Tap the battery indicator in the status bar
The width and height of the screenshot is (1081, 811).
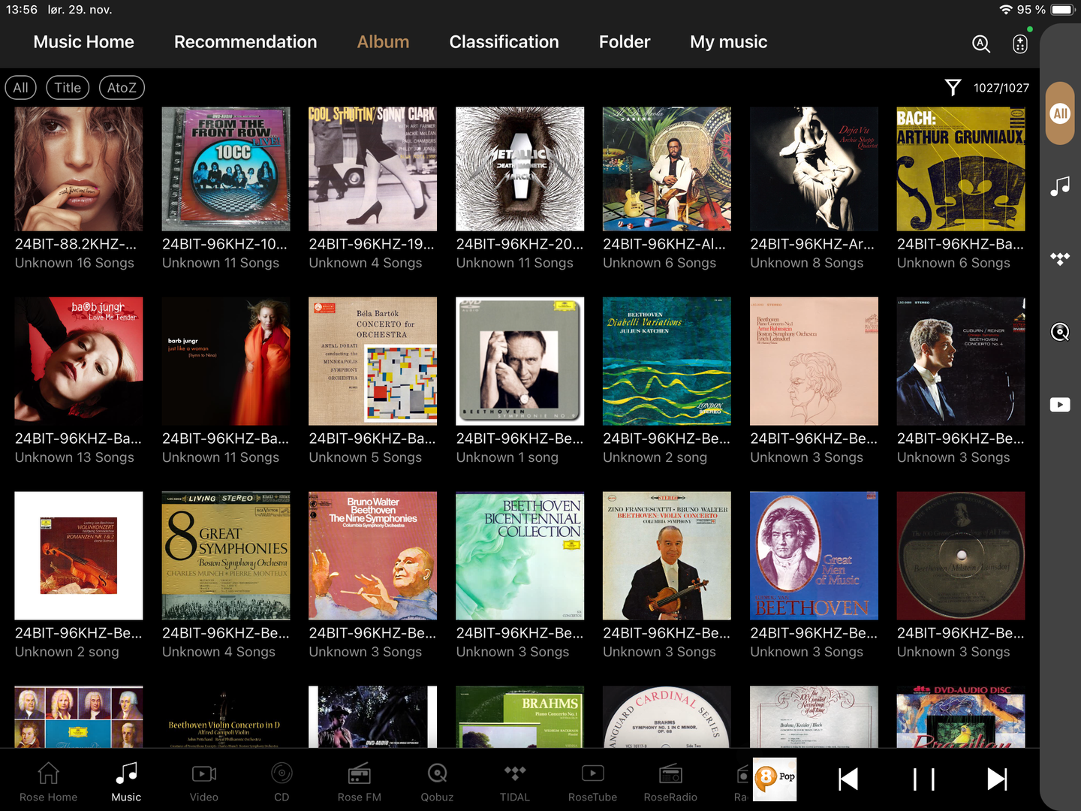pyautogui.click(x=1063, y=10)
